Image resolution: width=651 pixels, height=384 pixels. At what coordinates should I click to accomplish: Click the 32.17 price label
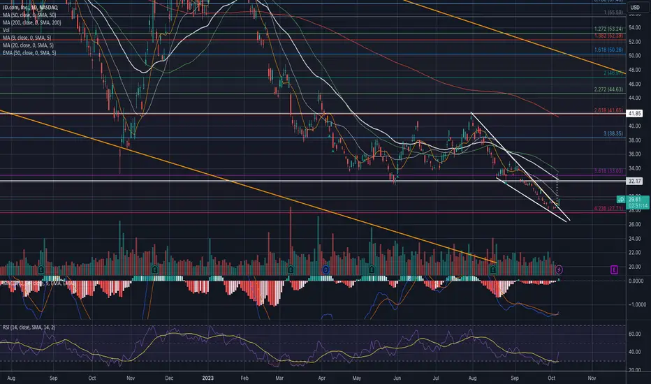click(x=634, y=181)
